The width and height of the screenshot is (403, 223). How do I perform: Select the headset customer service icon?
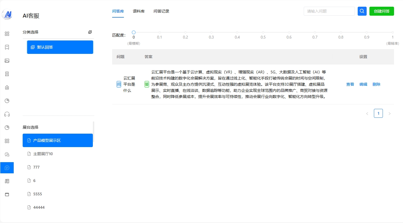7,114
